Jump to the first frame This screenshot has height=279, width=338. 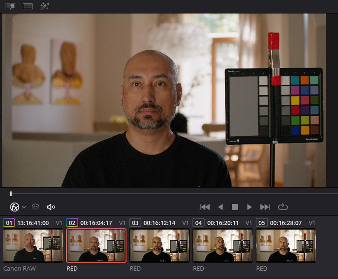tap(205, 207)
